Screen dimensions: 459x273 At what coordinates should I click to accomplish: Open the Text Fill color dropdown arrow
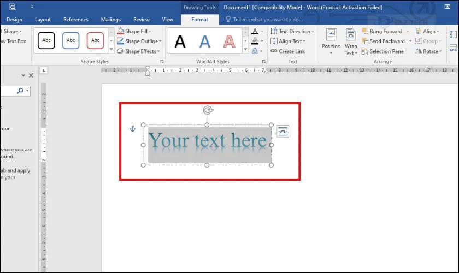(x=262, y=31)
